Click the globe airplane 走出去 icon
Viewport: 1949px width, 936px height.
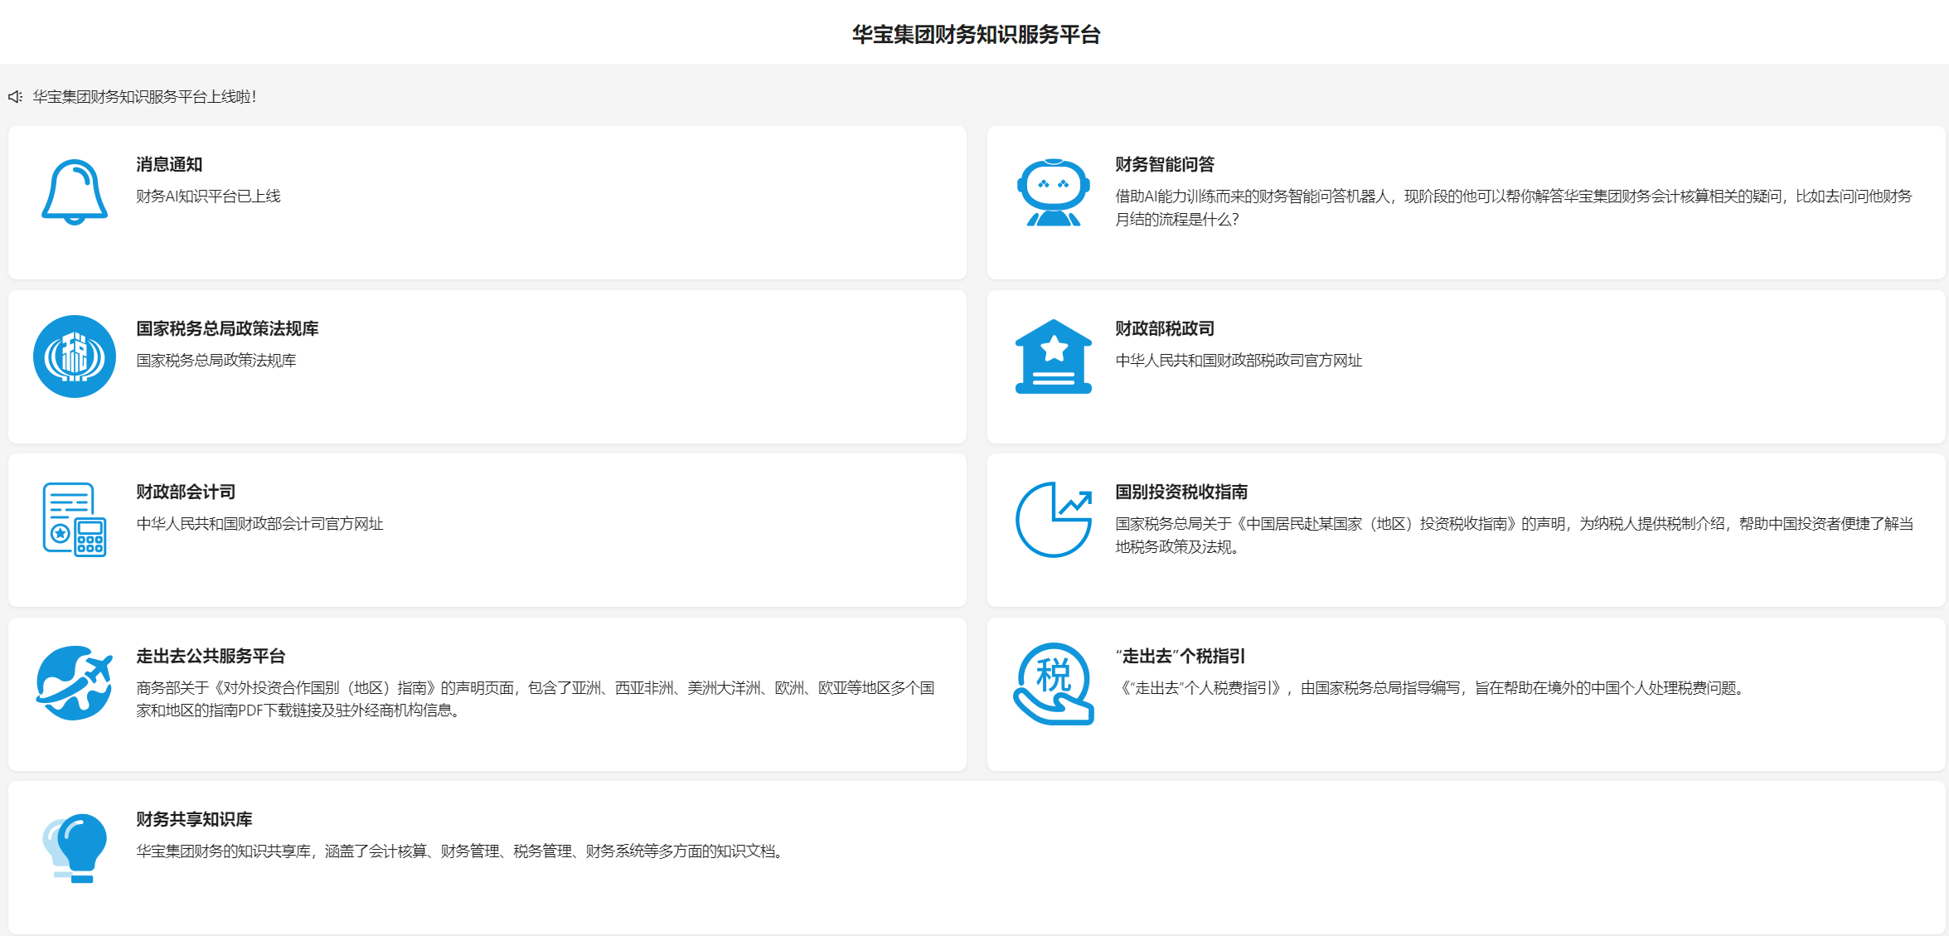pyautogui.click(x=75, y=683)
